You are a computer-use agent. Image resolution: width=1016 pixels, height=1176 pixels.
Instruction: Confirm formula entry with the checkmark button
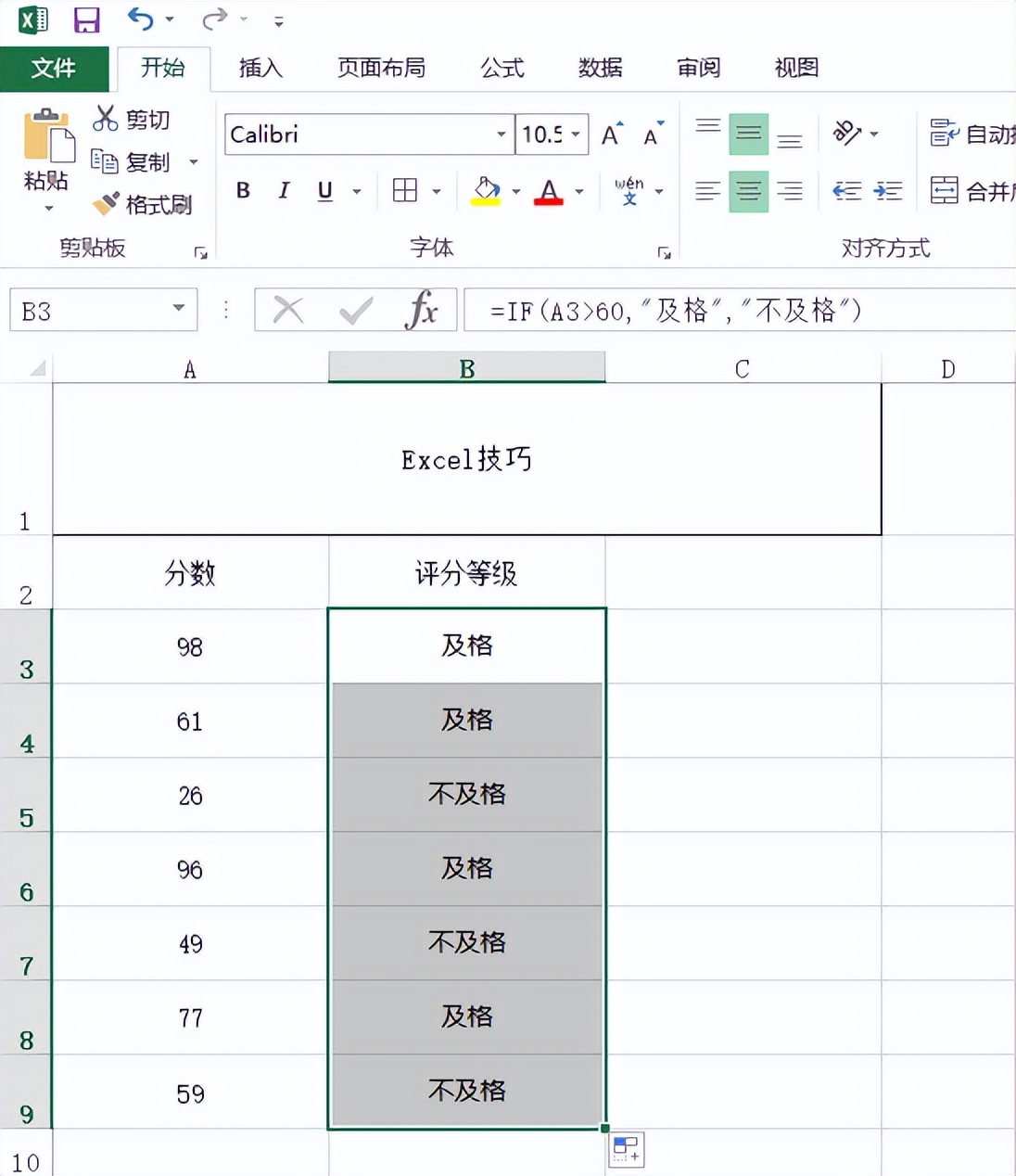coord(353,310)
